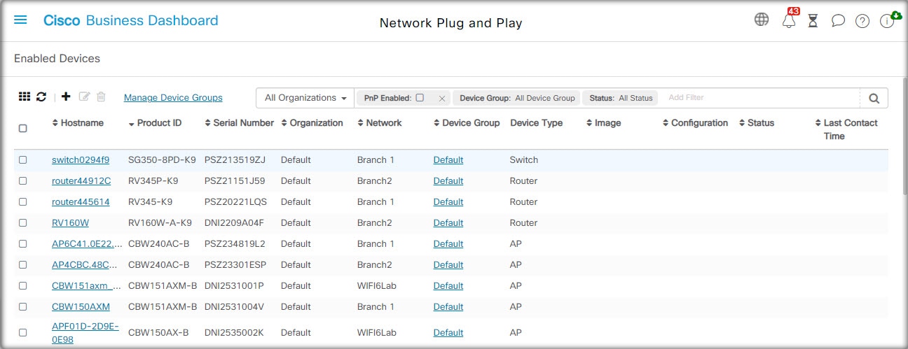Check the router445614 row checkbox
Screen dimensions: 908x349
click(x=23, y=201)
